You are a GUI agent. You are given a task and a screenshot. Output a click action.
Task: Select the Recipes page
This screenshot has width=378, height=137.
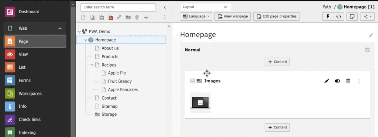click(109, 65)
